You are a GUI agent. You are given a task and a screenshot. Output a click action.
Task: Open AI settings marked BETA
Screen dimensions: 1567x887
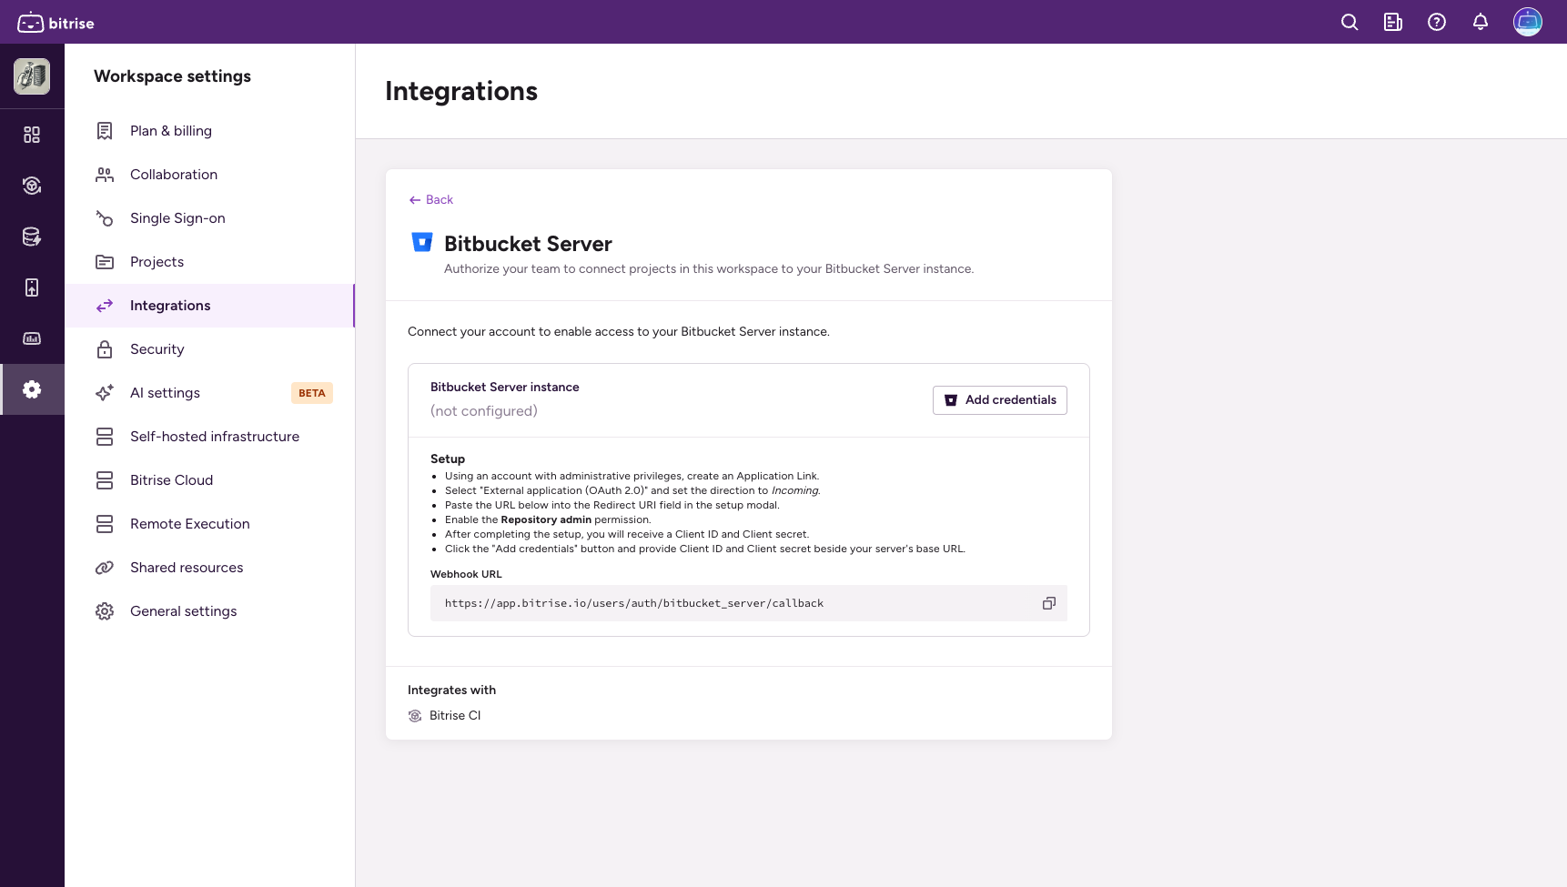(165, 392)
